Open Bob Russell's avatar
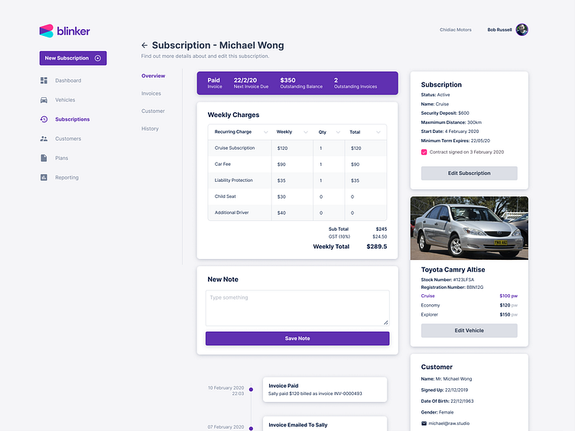This screenshot has width=575, height=431. (x=521, y=30)
